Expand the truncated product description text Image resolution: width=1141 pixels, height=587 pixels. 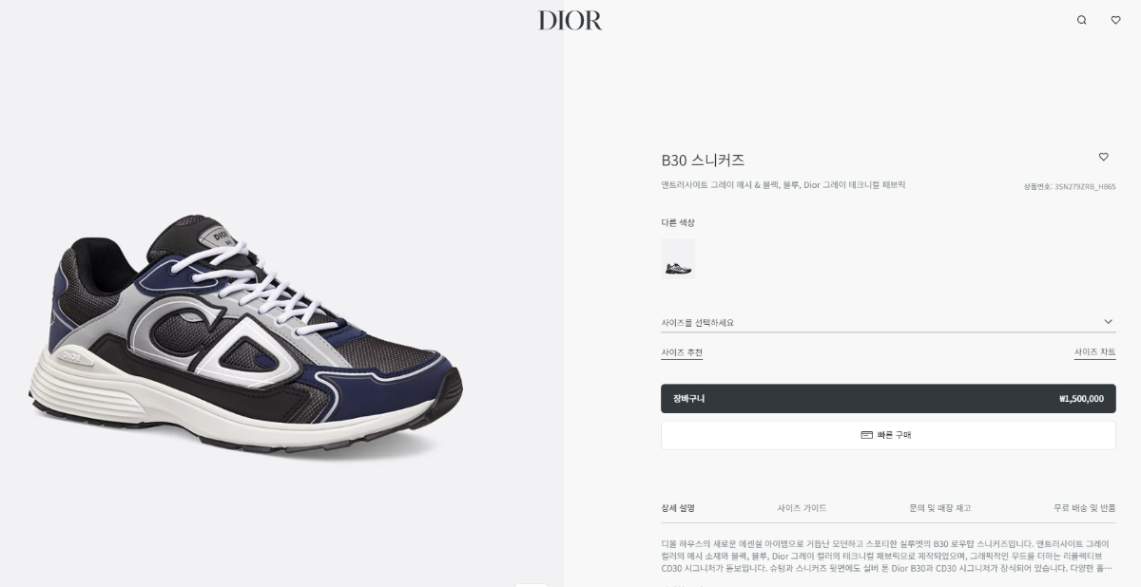(1106, 568)
